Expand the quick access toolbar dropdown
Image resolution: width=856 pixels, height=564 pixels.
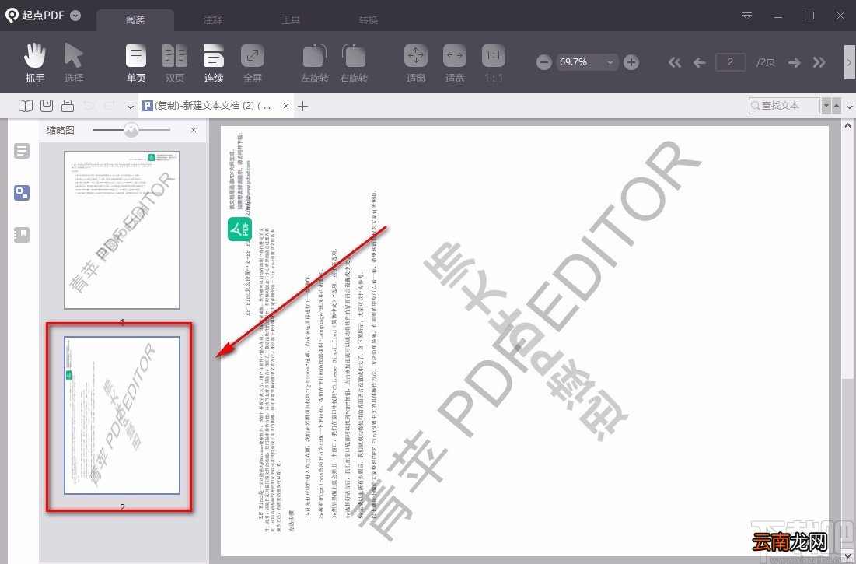[131, 106]
